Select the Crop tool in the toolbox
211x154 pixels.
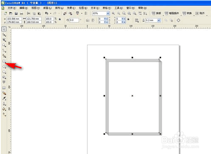pyautogui.click(x=4, y=40)
